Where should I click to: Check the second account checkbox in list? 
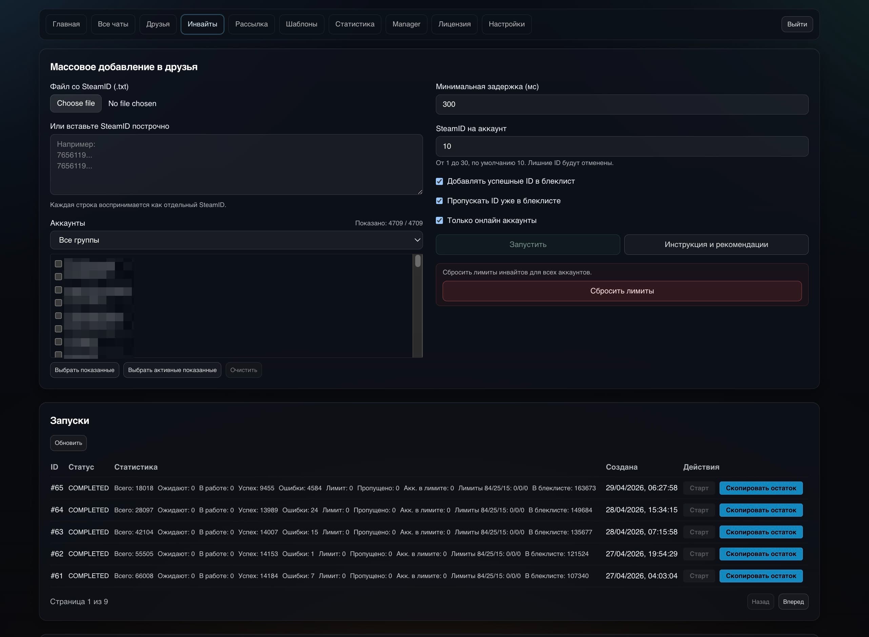58,277
